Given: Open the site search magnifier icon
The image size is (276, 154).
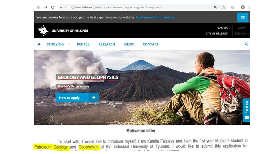Looking at the screenshot, I should point(246,44).
